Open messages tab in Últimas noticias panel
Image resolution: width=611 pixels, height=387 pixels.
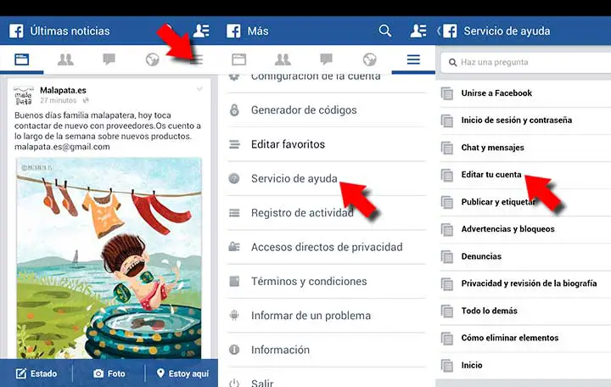[x=109, y=59]
